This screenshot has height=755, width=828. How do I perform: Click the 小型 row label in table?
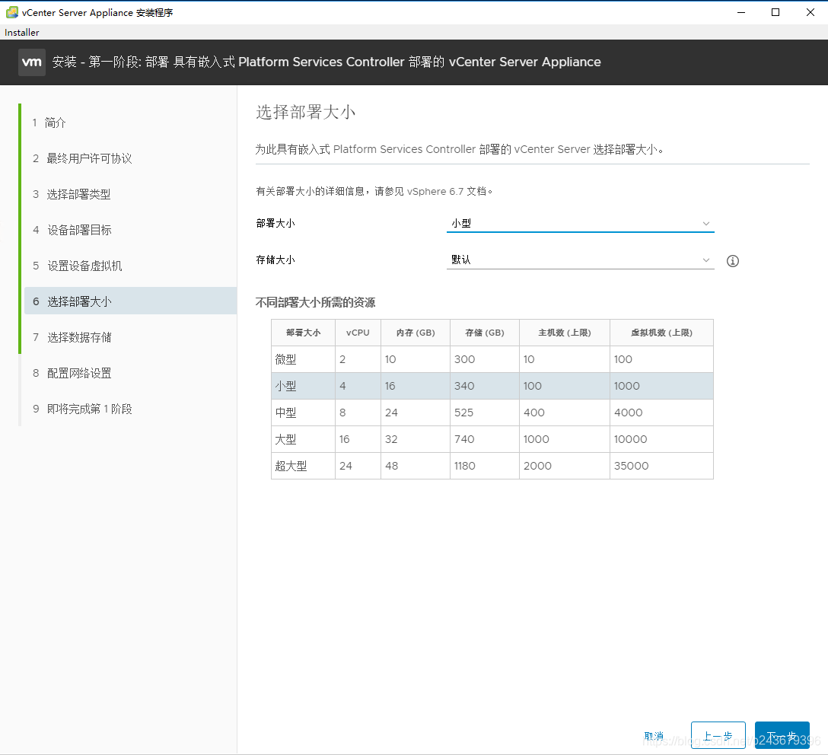(x=285, y=386)
